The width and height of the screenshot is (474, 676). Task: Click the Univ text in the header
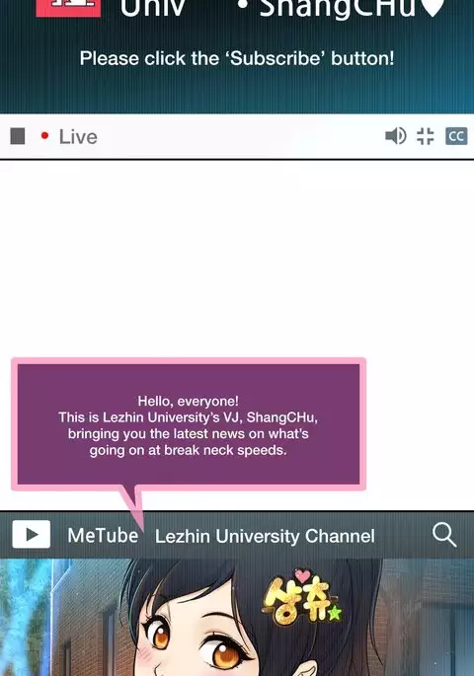pos(153,8)
